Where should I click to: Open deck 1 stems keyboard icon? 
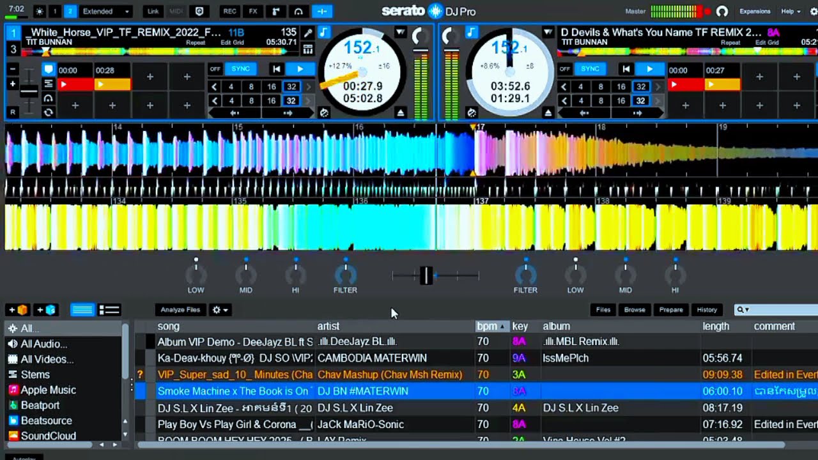tap(308, 49)
